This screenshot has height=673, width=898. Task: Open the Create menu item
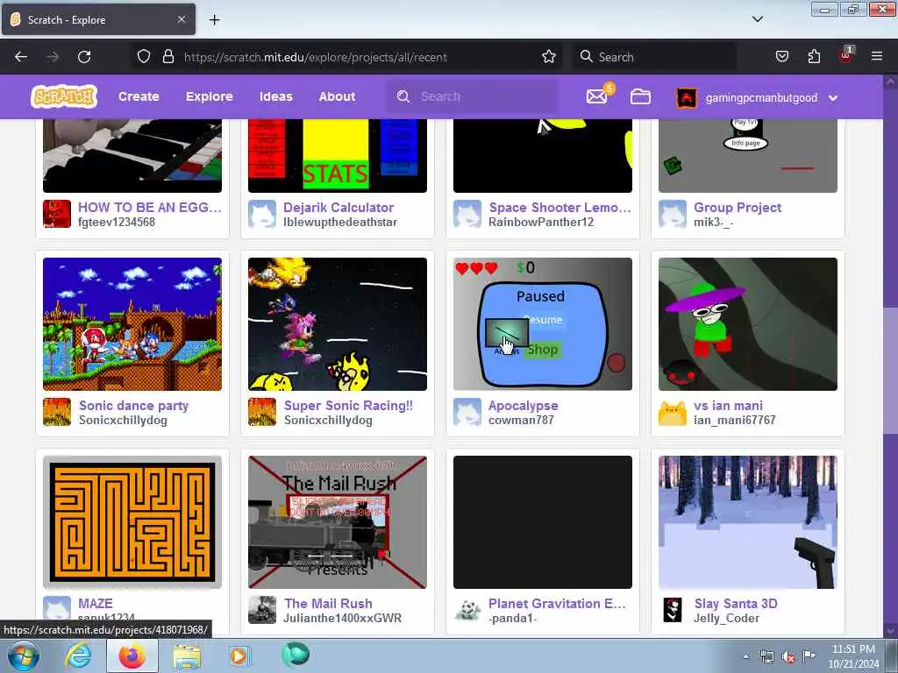coord(139,96)
